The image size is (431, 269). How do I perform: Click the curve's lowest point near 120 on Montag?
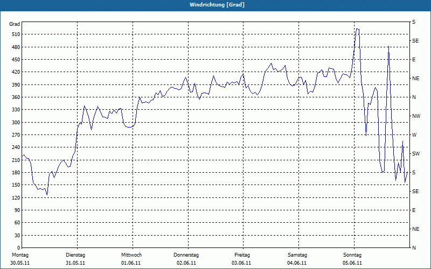(47, 195)
